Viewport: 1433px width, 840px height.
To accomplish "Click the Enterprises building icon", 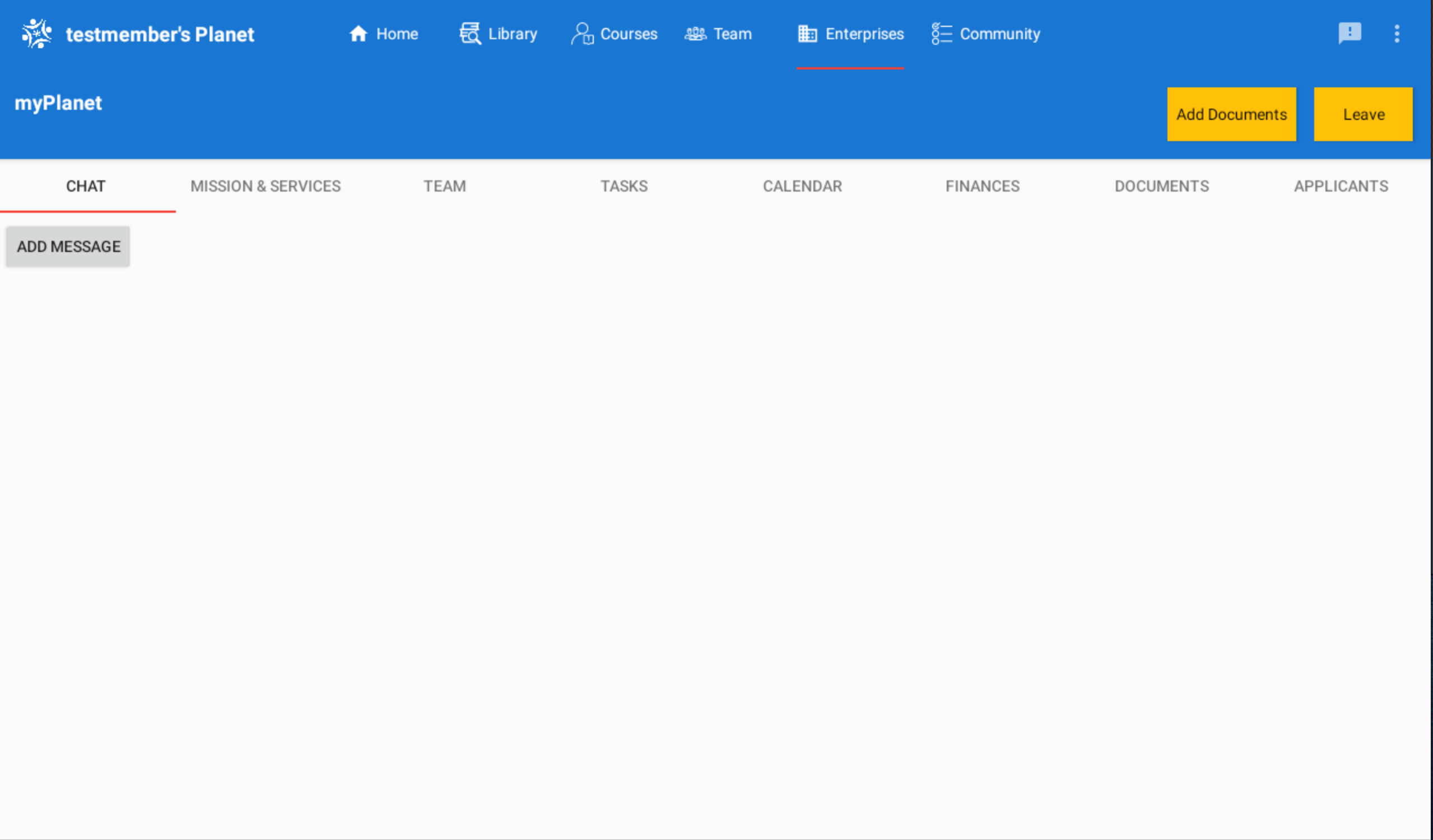I will (807, 34).
